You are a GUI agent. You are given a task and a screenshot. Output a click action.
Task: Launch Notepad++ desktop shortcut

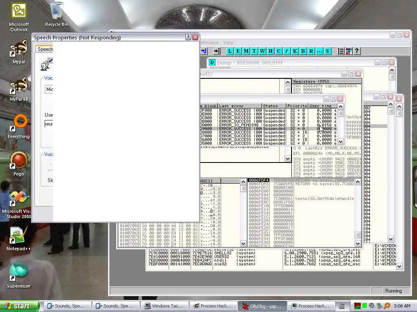pyautogui.click(x=19, y=239)
